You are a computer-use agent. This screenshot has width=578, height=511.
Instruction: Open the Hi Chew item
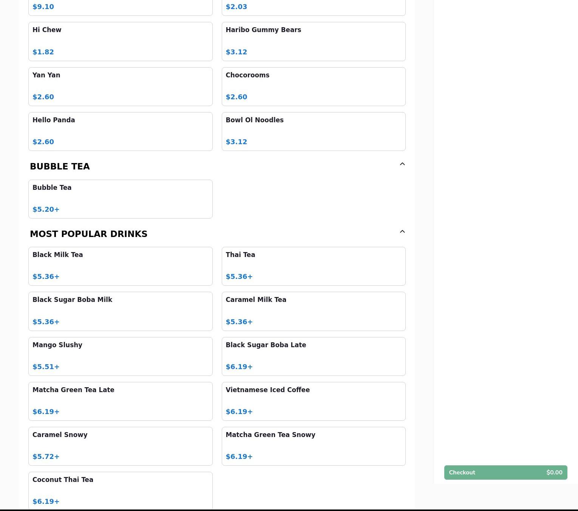(120, 42)
